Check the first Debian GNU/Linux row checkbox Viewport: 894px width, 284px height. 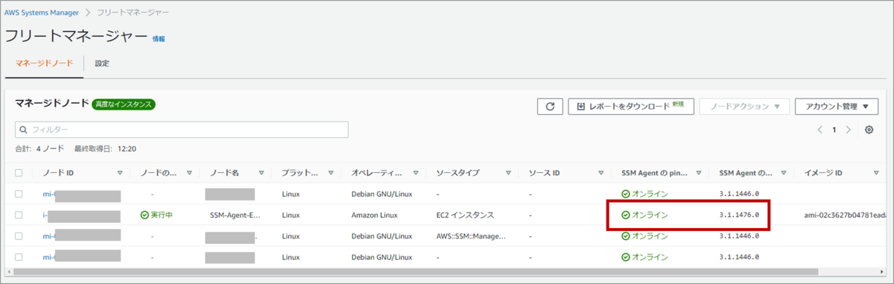coord(19,194)
